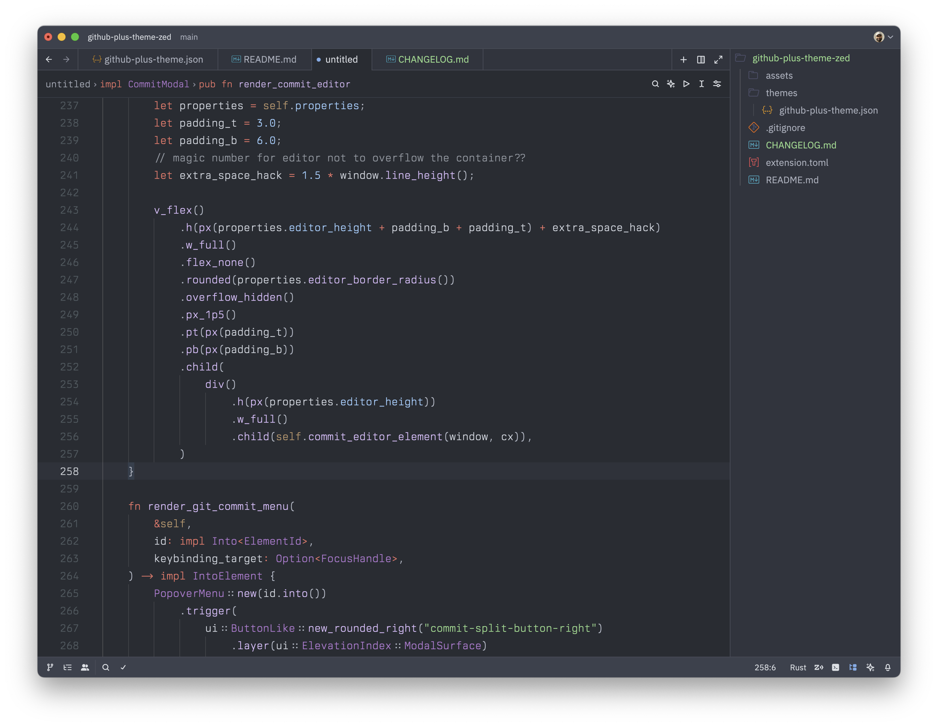Screen dimensions: 938x727
Task: Toggle agent panel sparkle in status bar
Action: point(870,667)
